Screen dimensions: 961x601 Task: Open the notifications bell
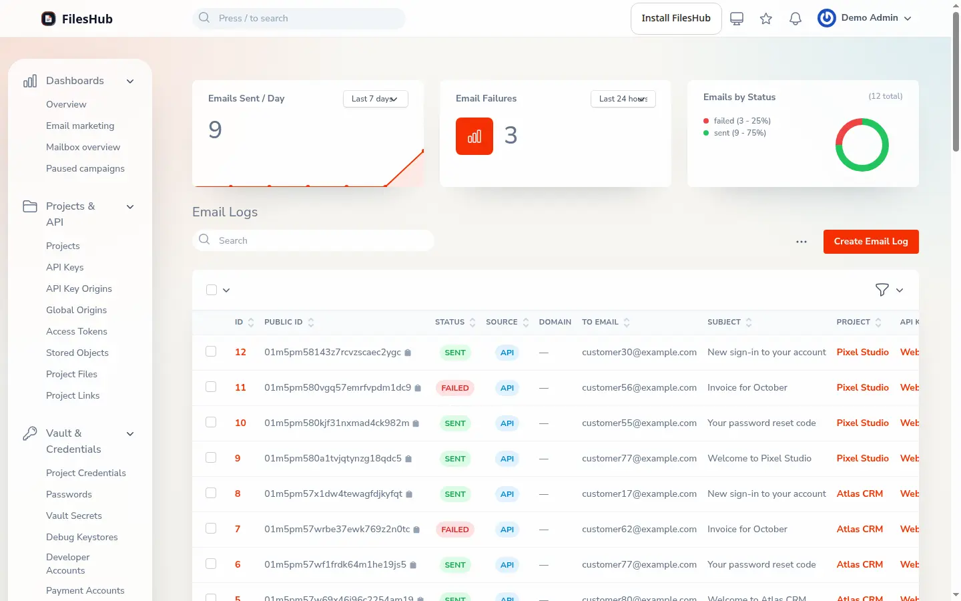click(x=795, y=19)
